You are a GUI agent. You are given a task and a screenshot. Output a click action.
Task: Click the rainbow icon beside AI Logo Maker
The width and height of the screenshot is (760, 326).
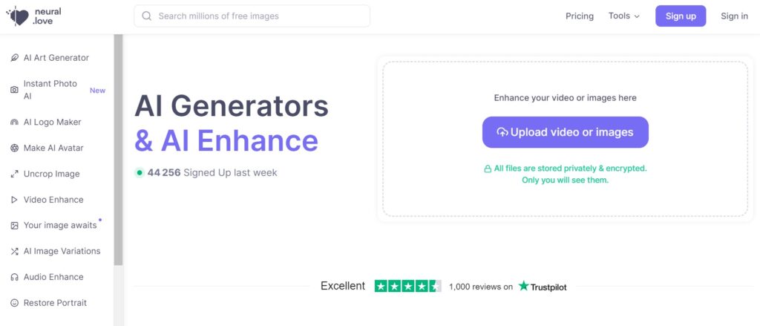pos(15,123)
